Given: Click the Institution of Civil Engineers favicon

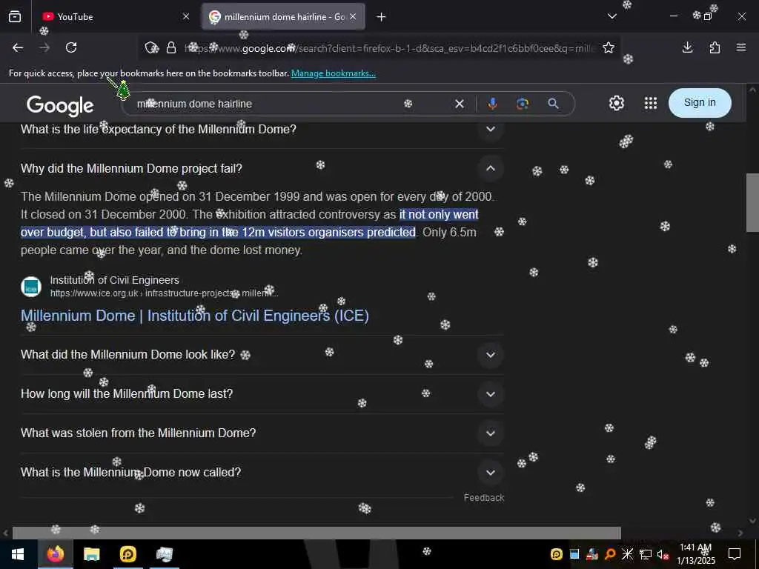Looking at the screenshot, I should pyautogui.click(x=31, y=287).
